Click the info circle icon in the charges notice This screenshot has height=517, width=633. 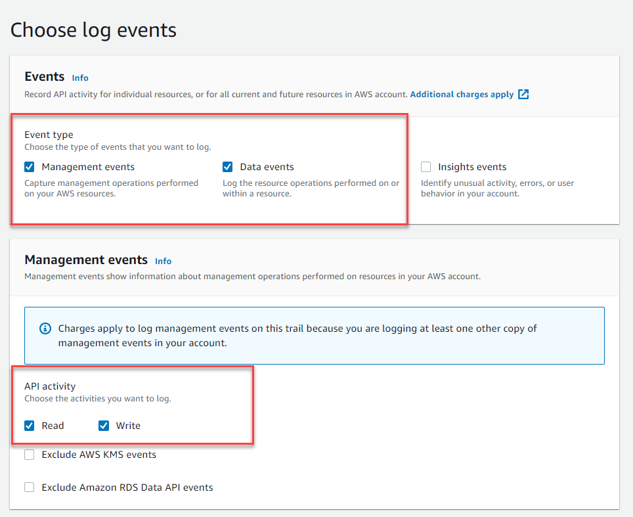[45, 328]
